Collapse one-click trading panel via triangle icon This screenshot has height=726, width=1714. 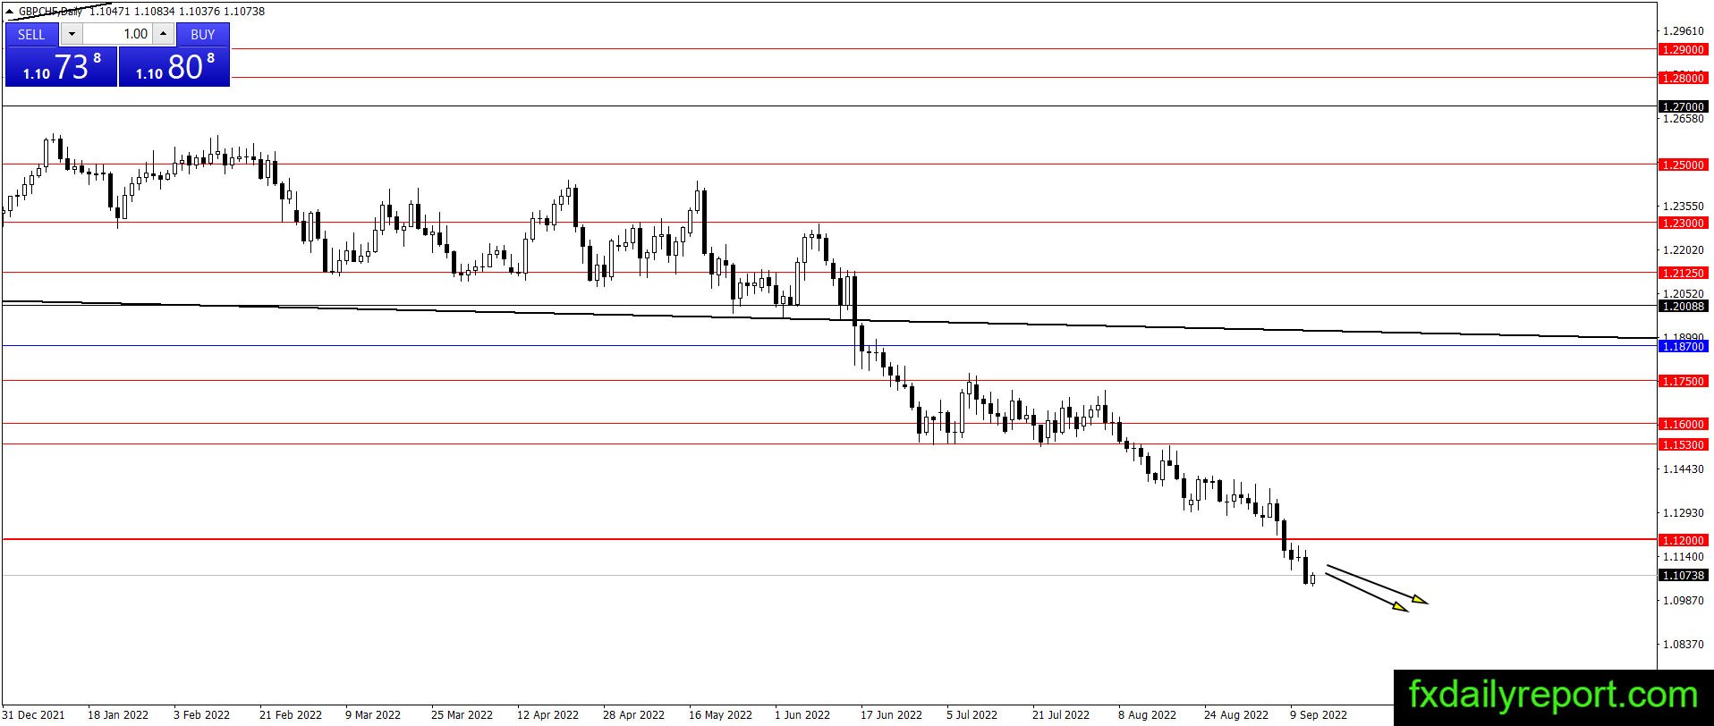[x=11, y=12]
